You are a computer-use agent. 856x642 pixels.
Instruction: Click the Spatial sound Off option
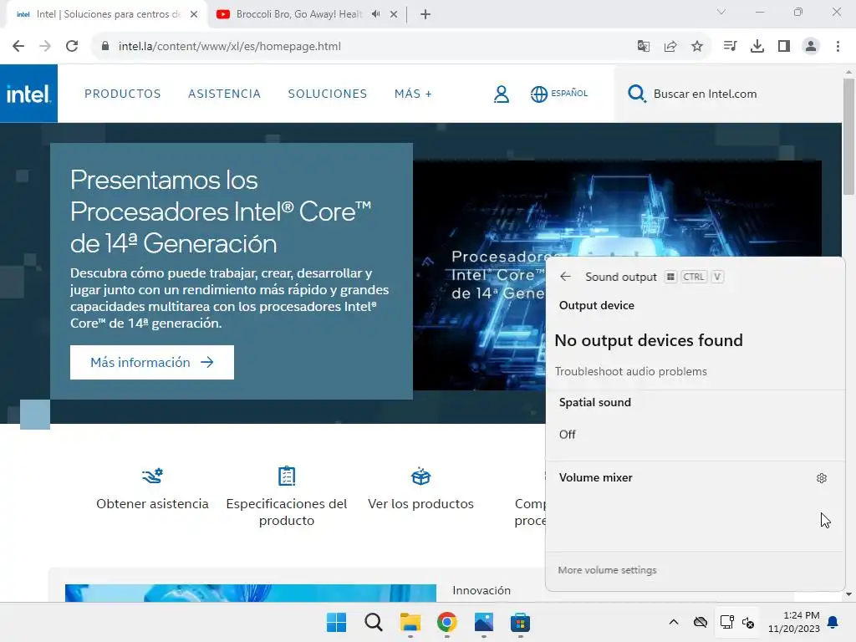(x=568, y=435)
